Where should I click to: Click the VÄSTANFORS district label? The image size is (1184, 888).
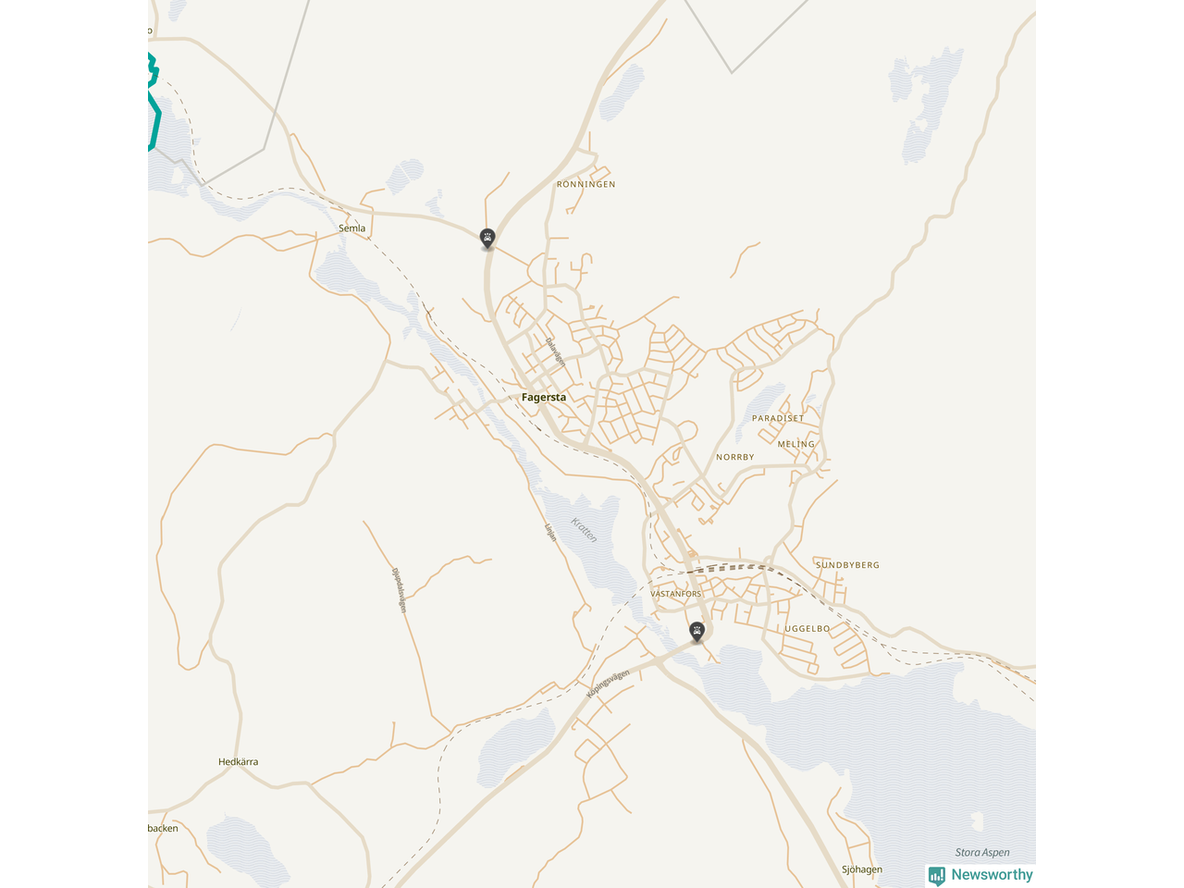[676, 594]
